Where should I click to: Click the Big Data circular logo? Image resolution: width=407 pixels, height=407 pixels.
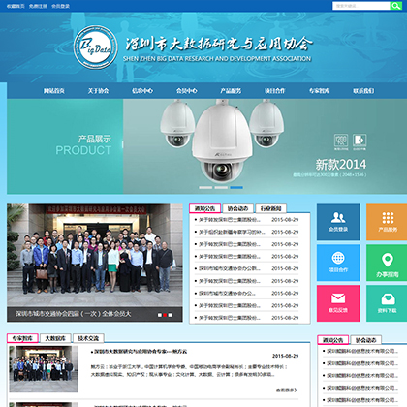pyautogui.click(x=96, y=47)
